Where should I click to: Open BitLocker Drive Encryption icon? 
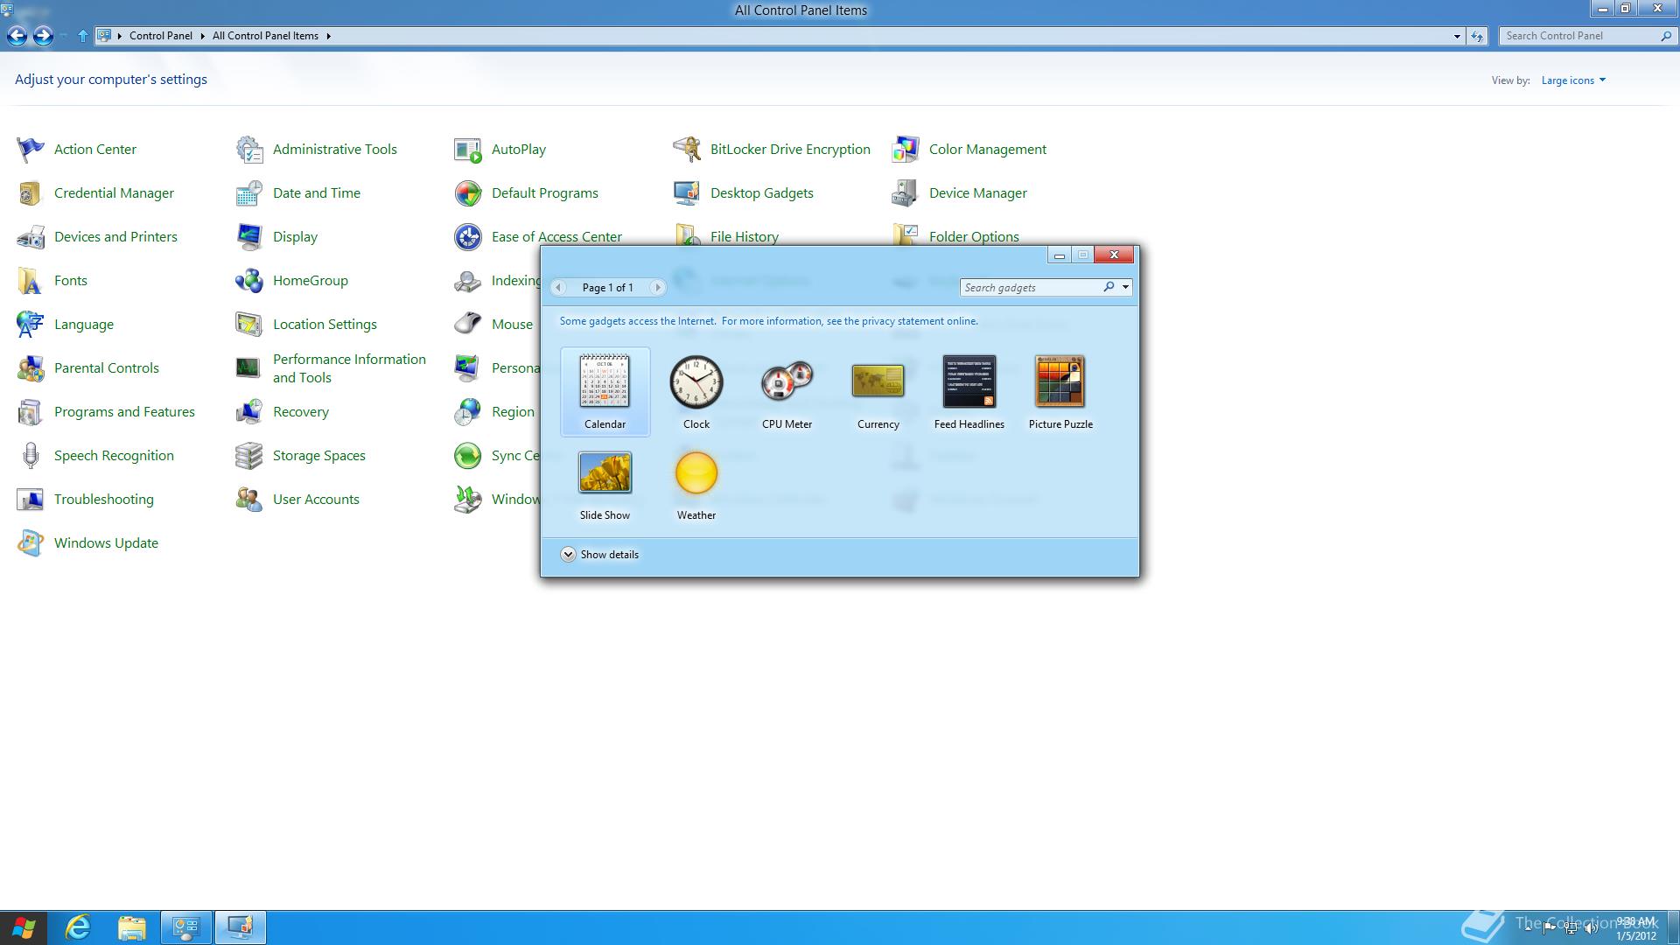point(687,150)
